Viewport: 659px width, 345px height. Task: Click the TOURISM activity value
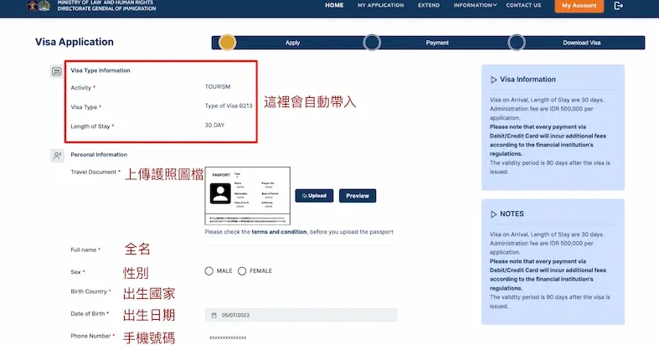coord(218,86)
